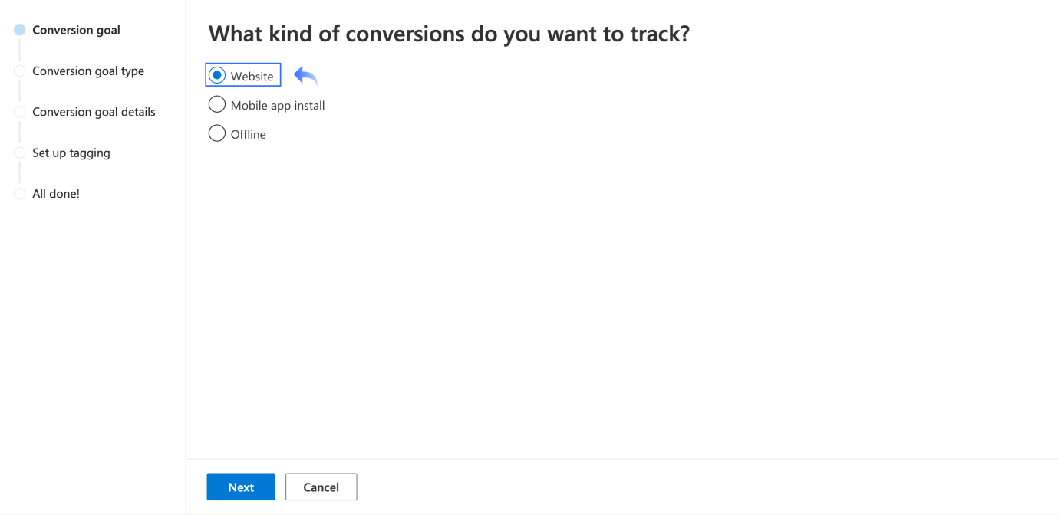Click the Offline option label text
The image size is (1058, 515).
[x=248, y=135]
